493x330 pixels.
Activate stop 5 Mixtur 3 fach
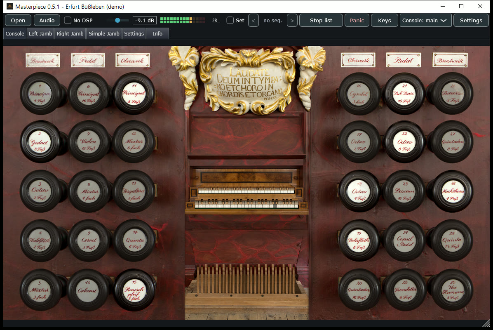[x=40, y=290]
